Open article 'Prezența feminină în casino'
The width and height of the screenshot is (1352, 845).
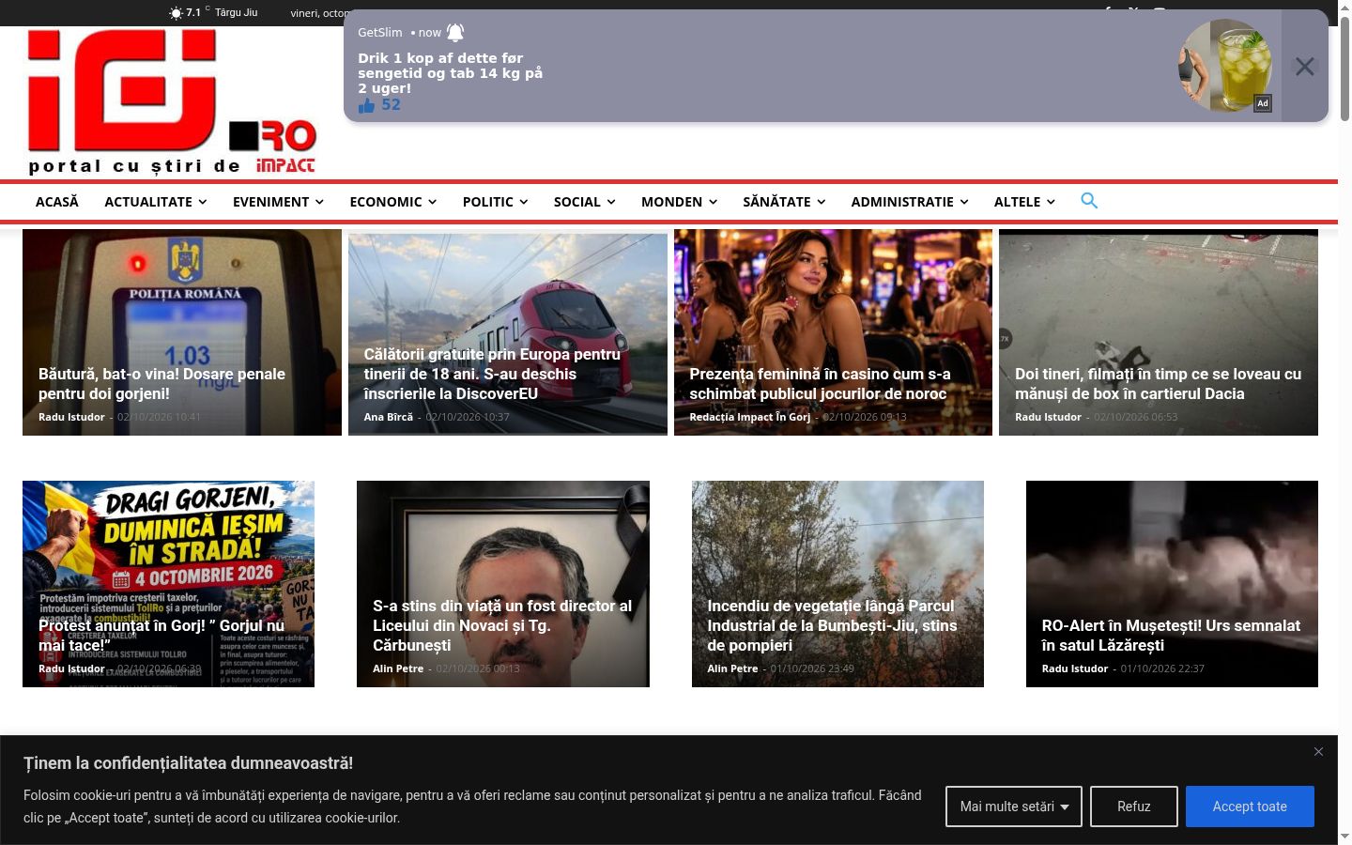820,384
